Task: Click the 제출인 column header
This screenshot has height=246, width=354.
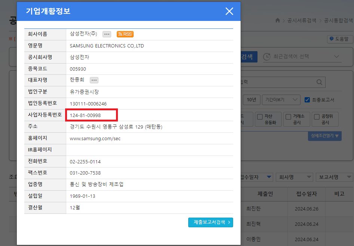Action: click(x=265, y=194)
